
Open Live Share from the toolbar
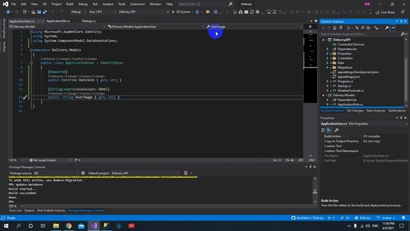pos(385,12)
